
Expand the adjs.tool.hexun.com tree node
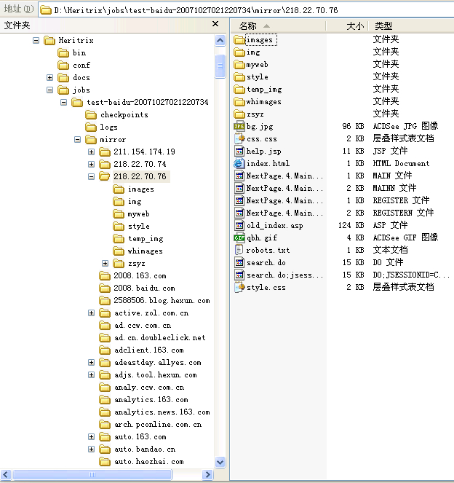pyautogui.click(x=92, y=375)
